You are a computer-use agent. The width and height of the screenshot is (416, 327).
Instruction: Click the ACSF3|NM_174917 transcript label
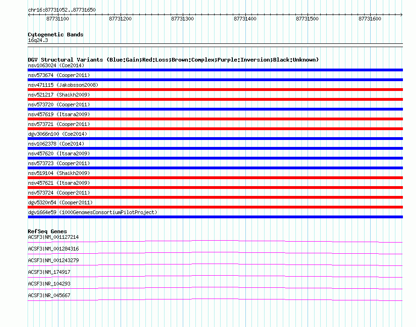(49, 272)
